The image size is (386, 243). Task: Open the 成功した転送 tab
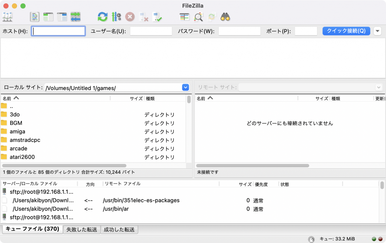click(x=119, y=229)
